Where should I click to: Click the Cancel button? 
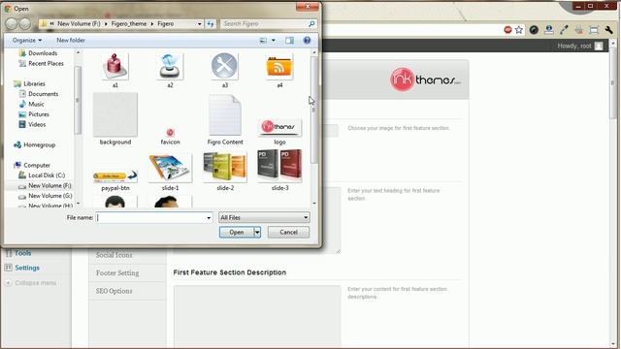click(x=288, y=233)
